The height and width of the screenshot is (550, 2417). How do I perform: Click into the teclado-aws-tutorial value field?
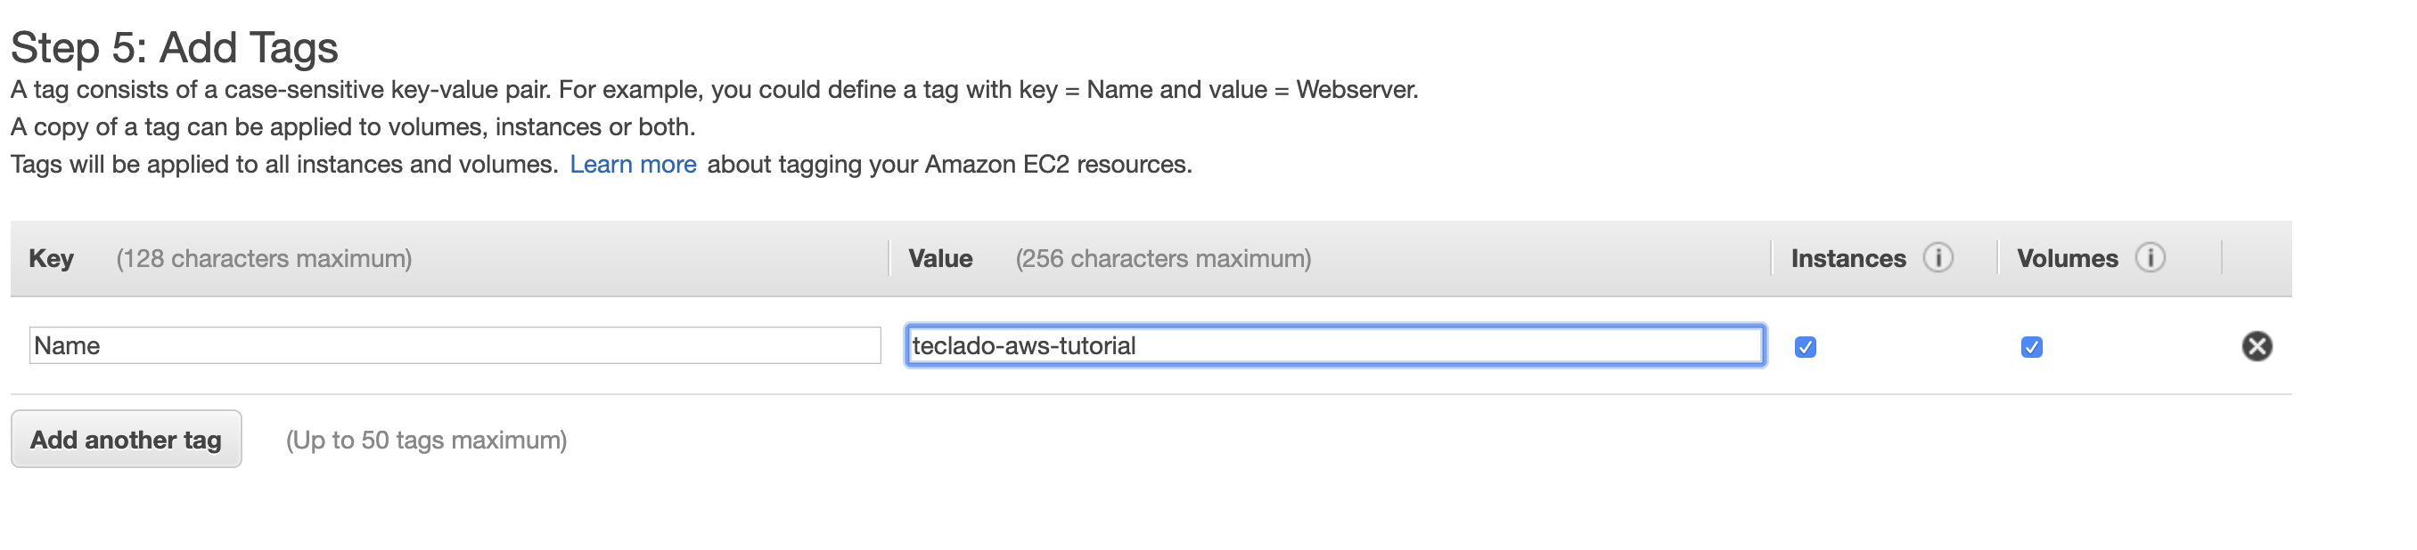click(1334, 345)
